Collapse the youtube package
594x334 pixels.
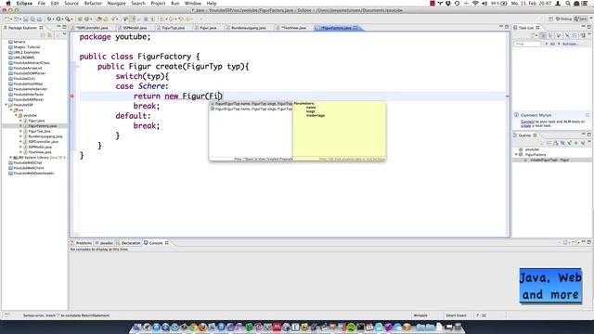[x=16, y=115]
